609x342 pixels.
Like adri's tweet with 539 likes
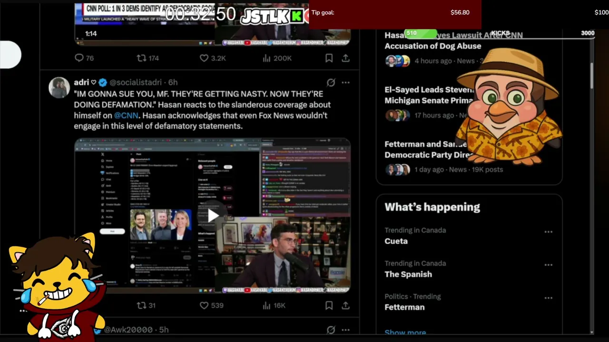tap(211, 305)
